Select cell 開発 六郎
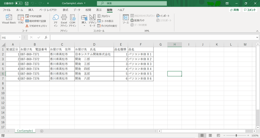Viewport: 260px width, 138px height. click(x=94, y=78)
